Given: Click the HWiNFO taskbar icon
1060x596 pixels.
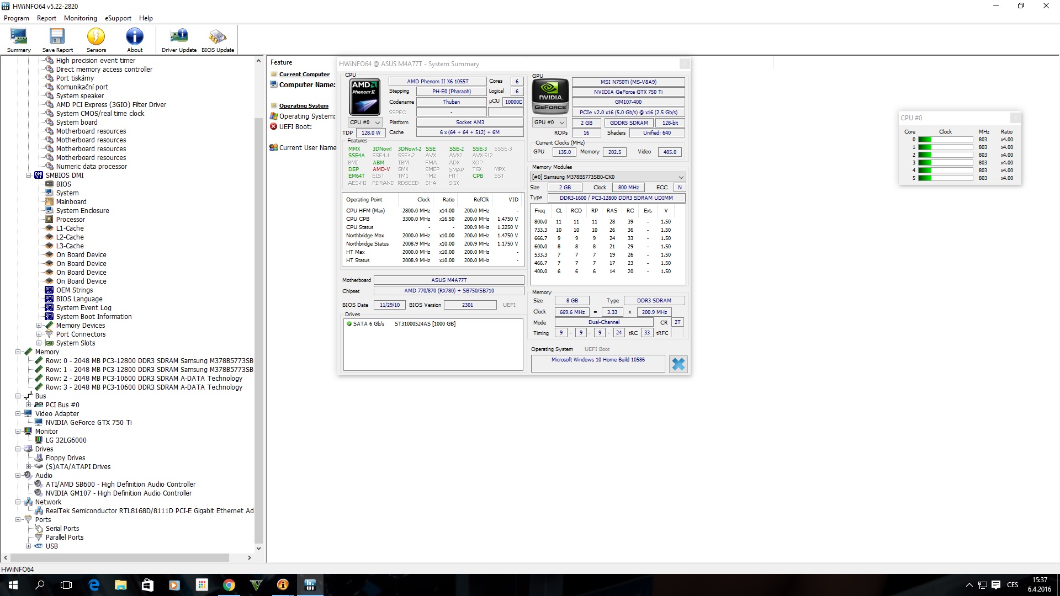Looking at the screenshot, I should (x=310, y=585).
